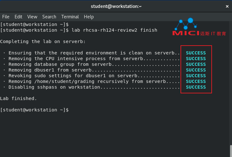This screenshot has width=232, height=157.
Task: Click the '迈斯 IT 教育' red text
Action: [x=213, y=34]
